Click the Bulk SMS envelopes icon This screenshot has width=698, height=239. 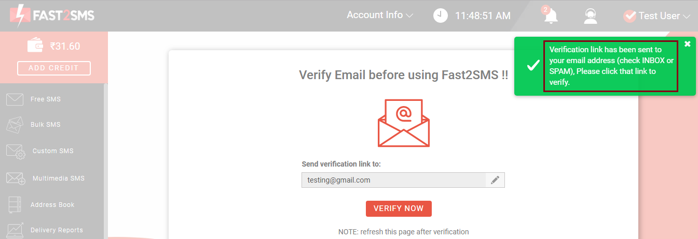pyautogui.click(x=15, y=125)
